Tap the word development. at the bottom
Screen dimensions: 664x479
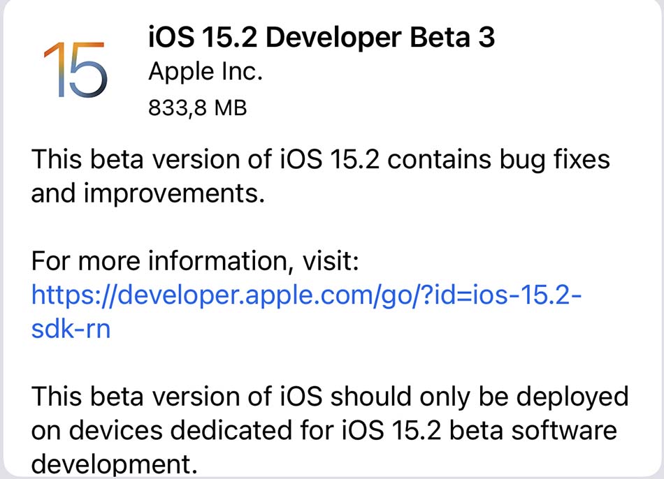point(115,464)
